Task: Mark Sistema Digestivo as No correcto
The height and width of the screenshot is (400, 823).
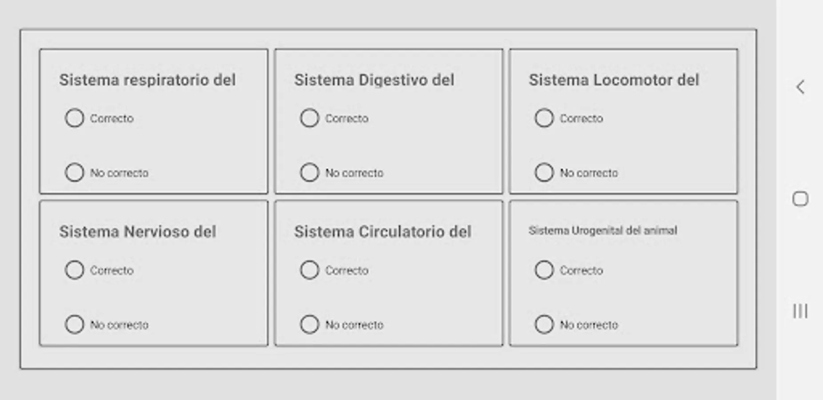Action: [309, 172]
